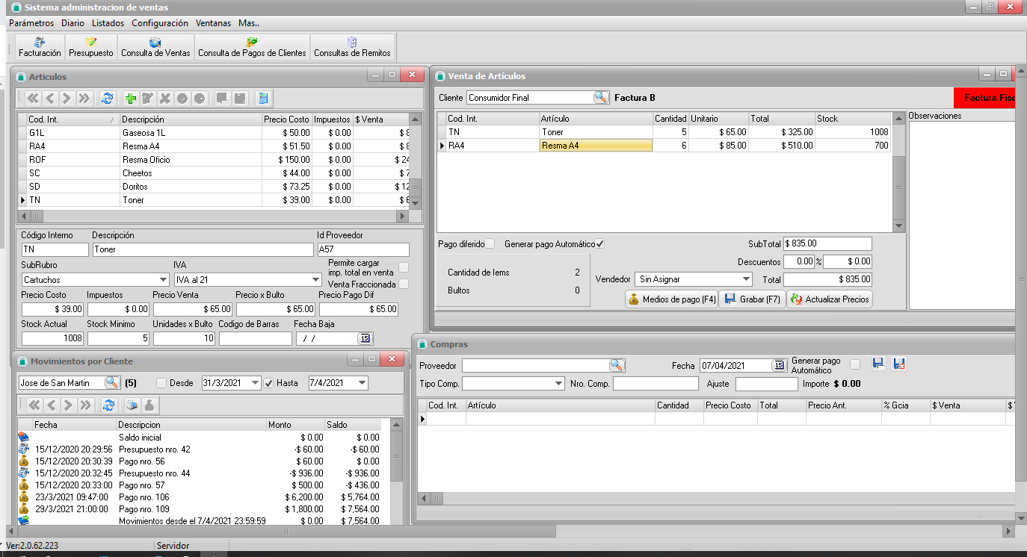
Task: Click the Medios de pago (F4) button
Action: [x=671, y=299]
